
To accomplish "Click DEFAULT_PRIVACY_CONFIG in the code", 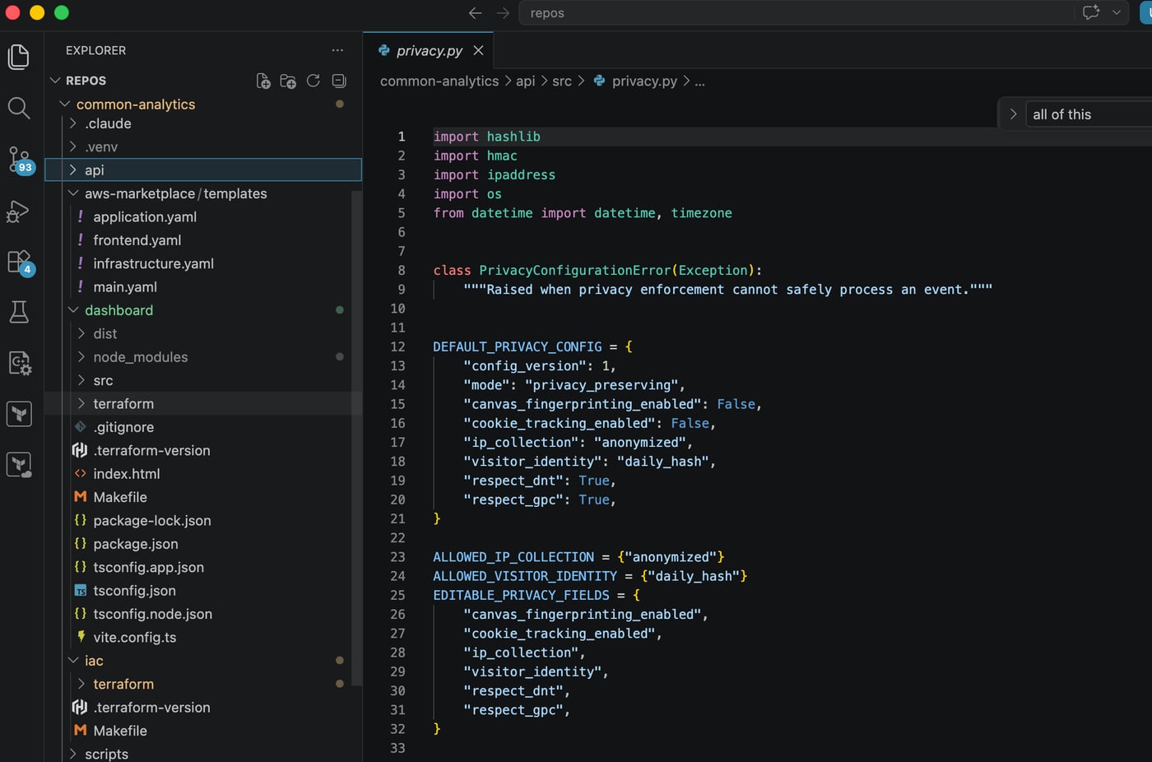I will [518, 346].
